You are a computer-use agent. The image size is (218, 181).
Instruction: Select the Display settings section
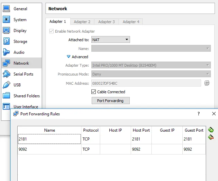[x=20, y=31]
